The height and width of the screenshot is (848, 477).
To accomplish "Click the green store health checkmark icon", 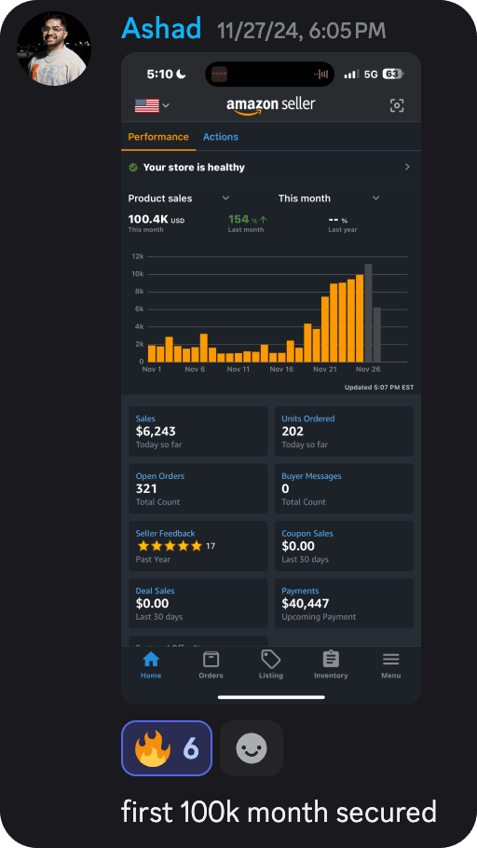I will pos(133,167).
